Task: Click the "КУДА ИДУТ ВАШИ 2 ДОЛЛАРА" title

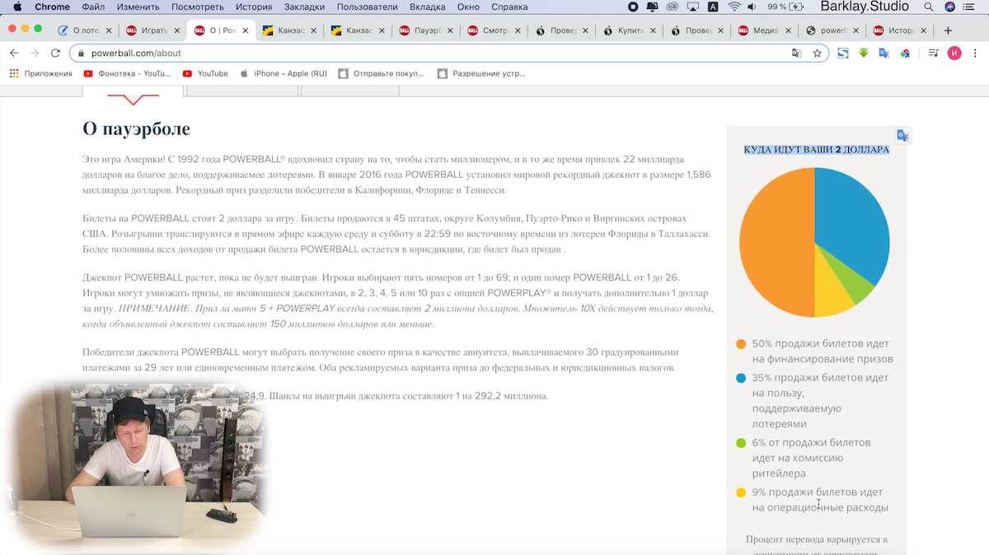Action: [x=816, y=150]
